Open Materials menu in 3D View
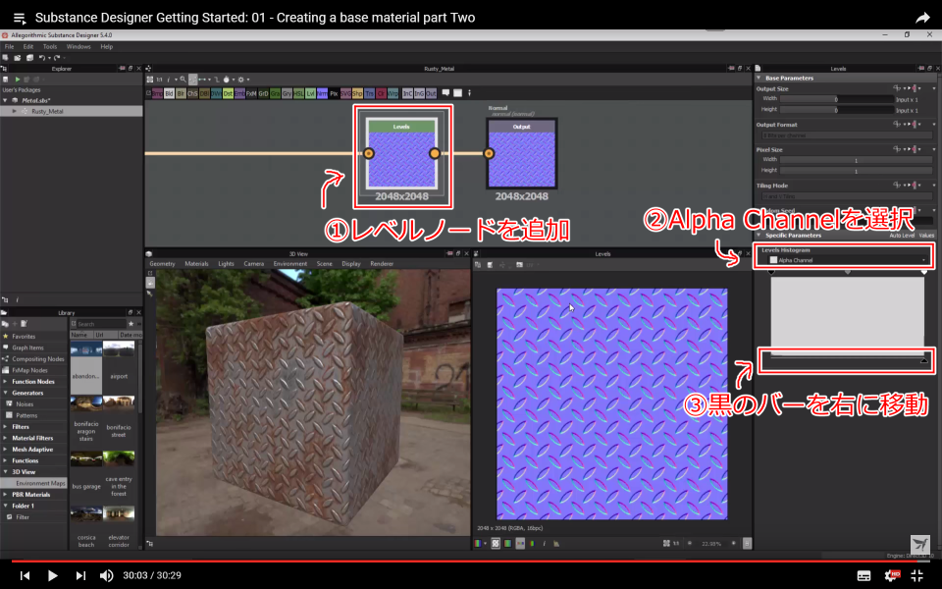The image size is (942, 589). [x=196, y=264]
